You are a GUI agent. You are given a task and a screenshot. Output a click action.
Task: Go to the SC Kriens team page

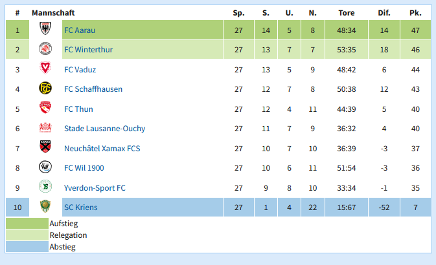[80, 207]
